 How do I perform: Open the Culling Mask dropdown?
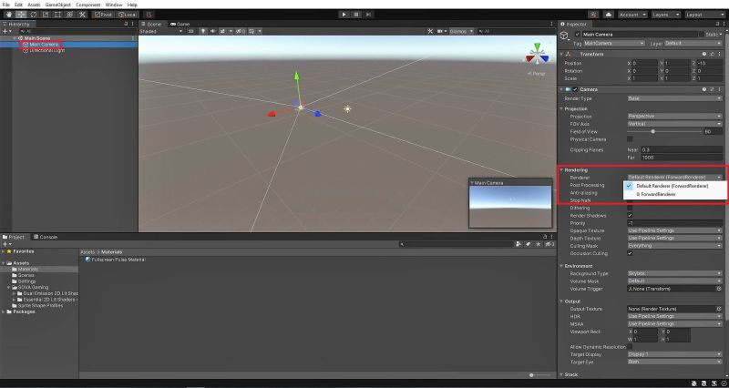click(674, 246)
